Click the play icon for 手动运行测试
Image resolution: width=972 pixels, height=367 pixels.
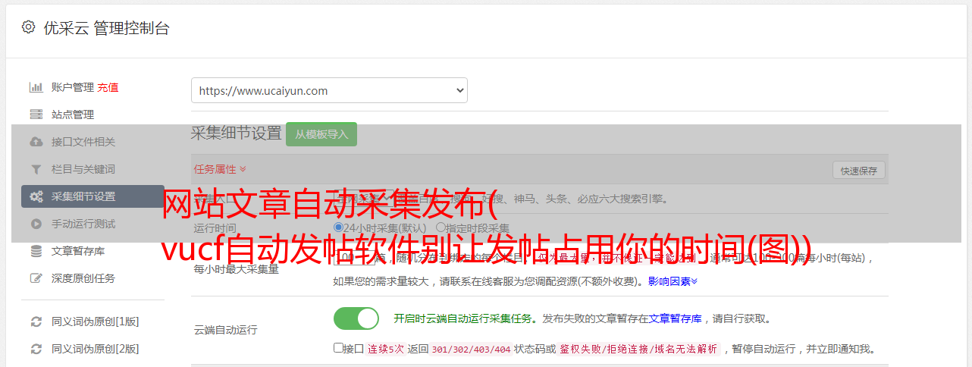pos(36,224)
